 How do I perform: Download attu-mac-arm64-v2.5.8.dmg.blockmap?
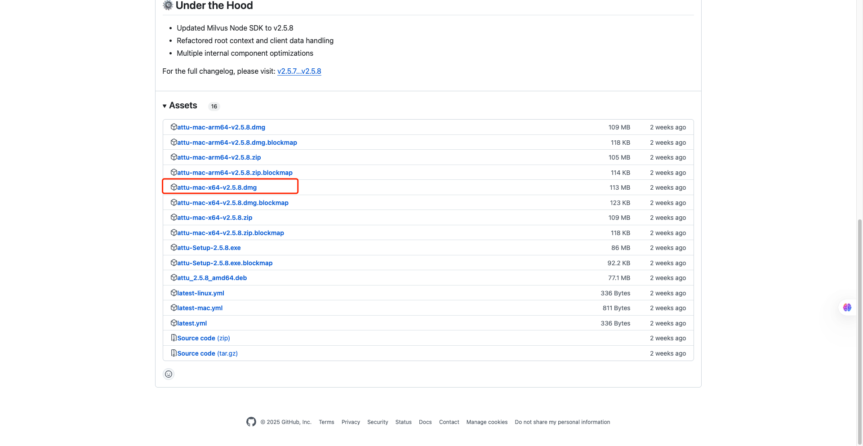[x=237, y=143]
